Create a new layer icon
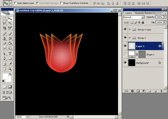 point(155,91)
